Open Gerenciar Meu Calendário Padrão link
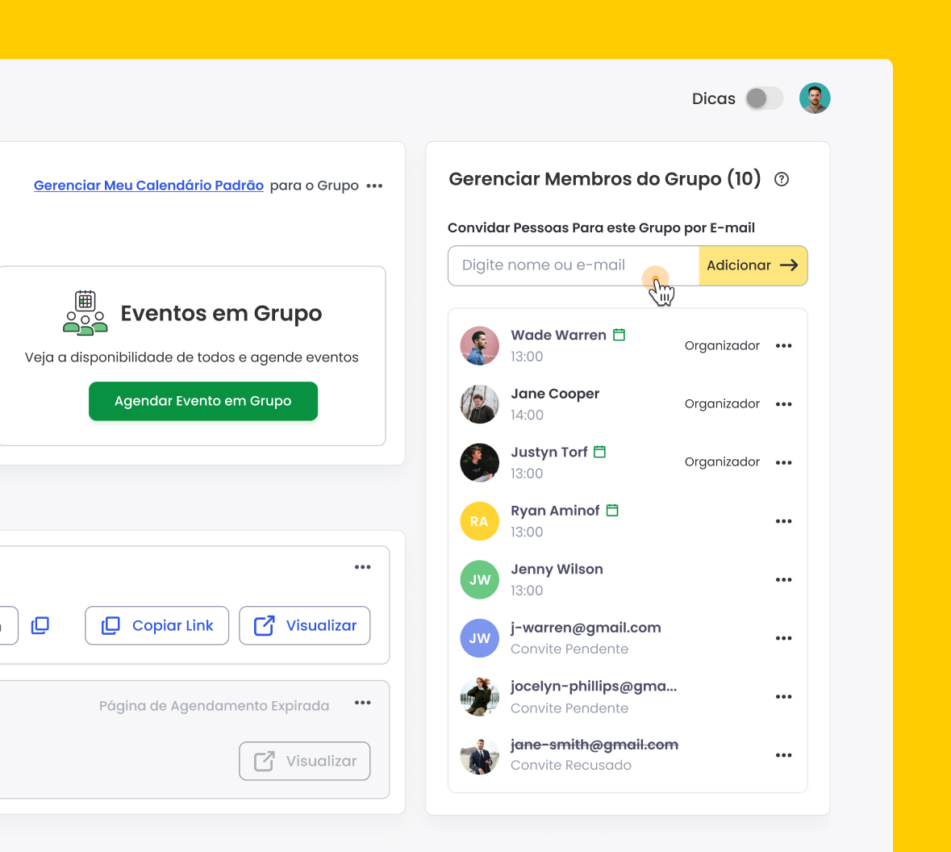The height and width of the screenshot is (852, 951). click(x=148, y=185)
